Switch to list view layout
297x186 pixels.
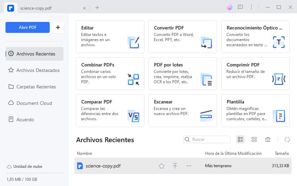(x=240, y=139)
